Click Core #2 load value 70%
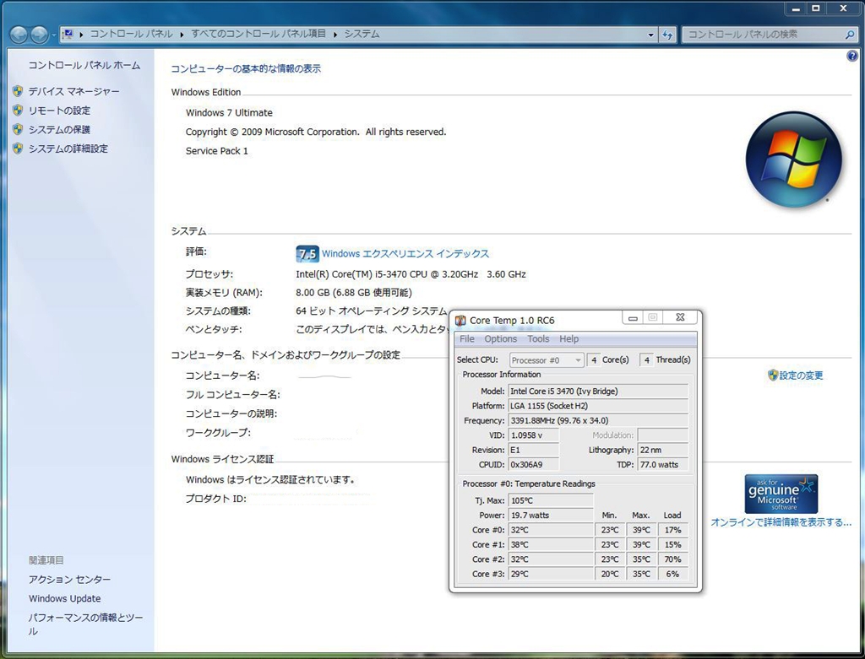865x659 pixels. [673, 559]
